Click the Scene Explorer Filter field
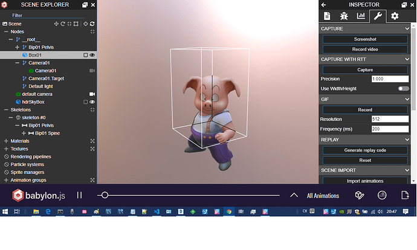 tap(48, 16)
